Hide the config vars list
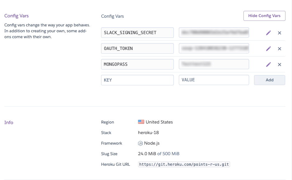Screen dimensions: 292x180 [264, 16]
